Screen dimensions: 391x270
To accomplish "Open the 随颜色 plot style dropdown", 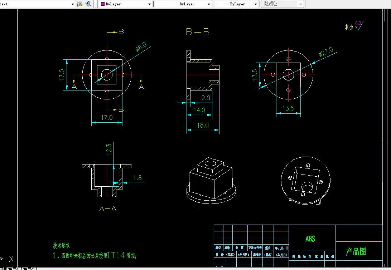I will tap(283, 4).
